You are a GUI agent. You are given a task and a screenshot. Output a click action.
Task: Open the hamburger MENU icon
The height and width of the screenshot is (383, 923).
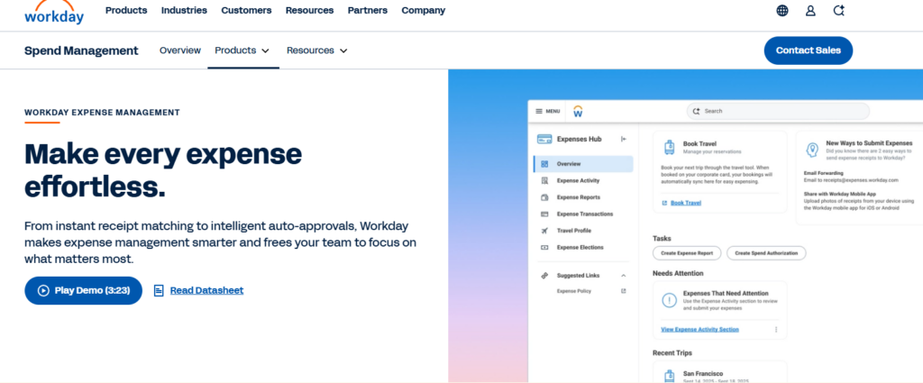click(539, 111)
